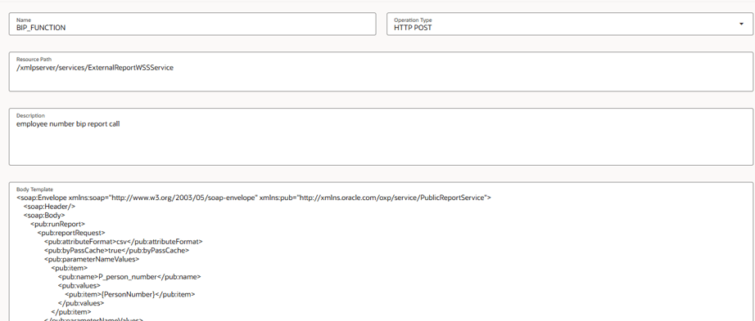Click the <soap:Body> line

(44, 216)
